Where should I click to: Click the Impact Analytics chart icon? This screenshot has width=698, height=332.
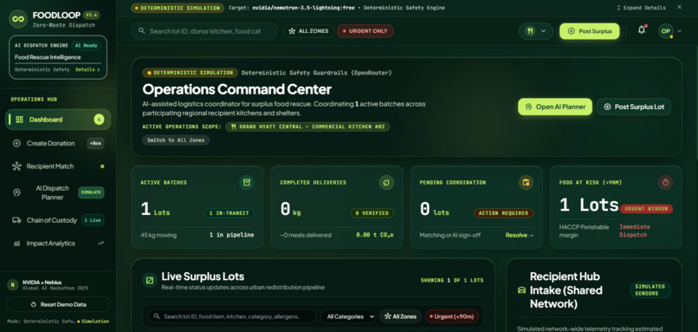point(16,244)
